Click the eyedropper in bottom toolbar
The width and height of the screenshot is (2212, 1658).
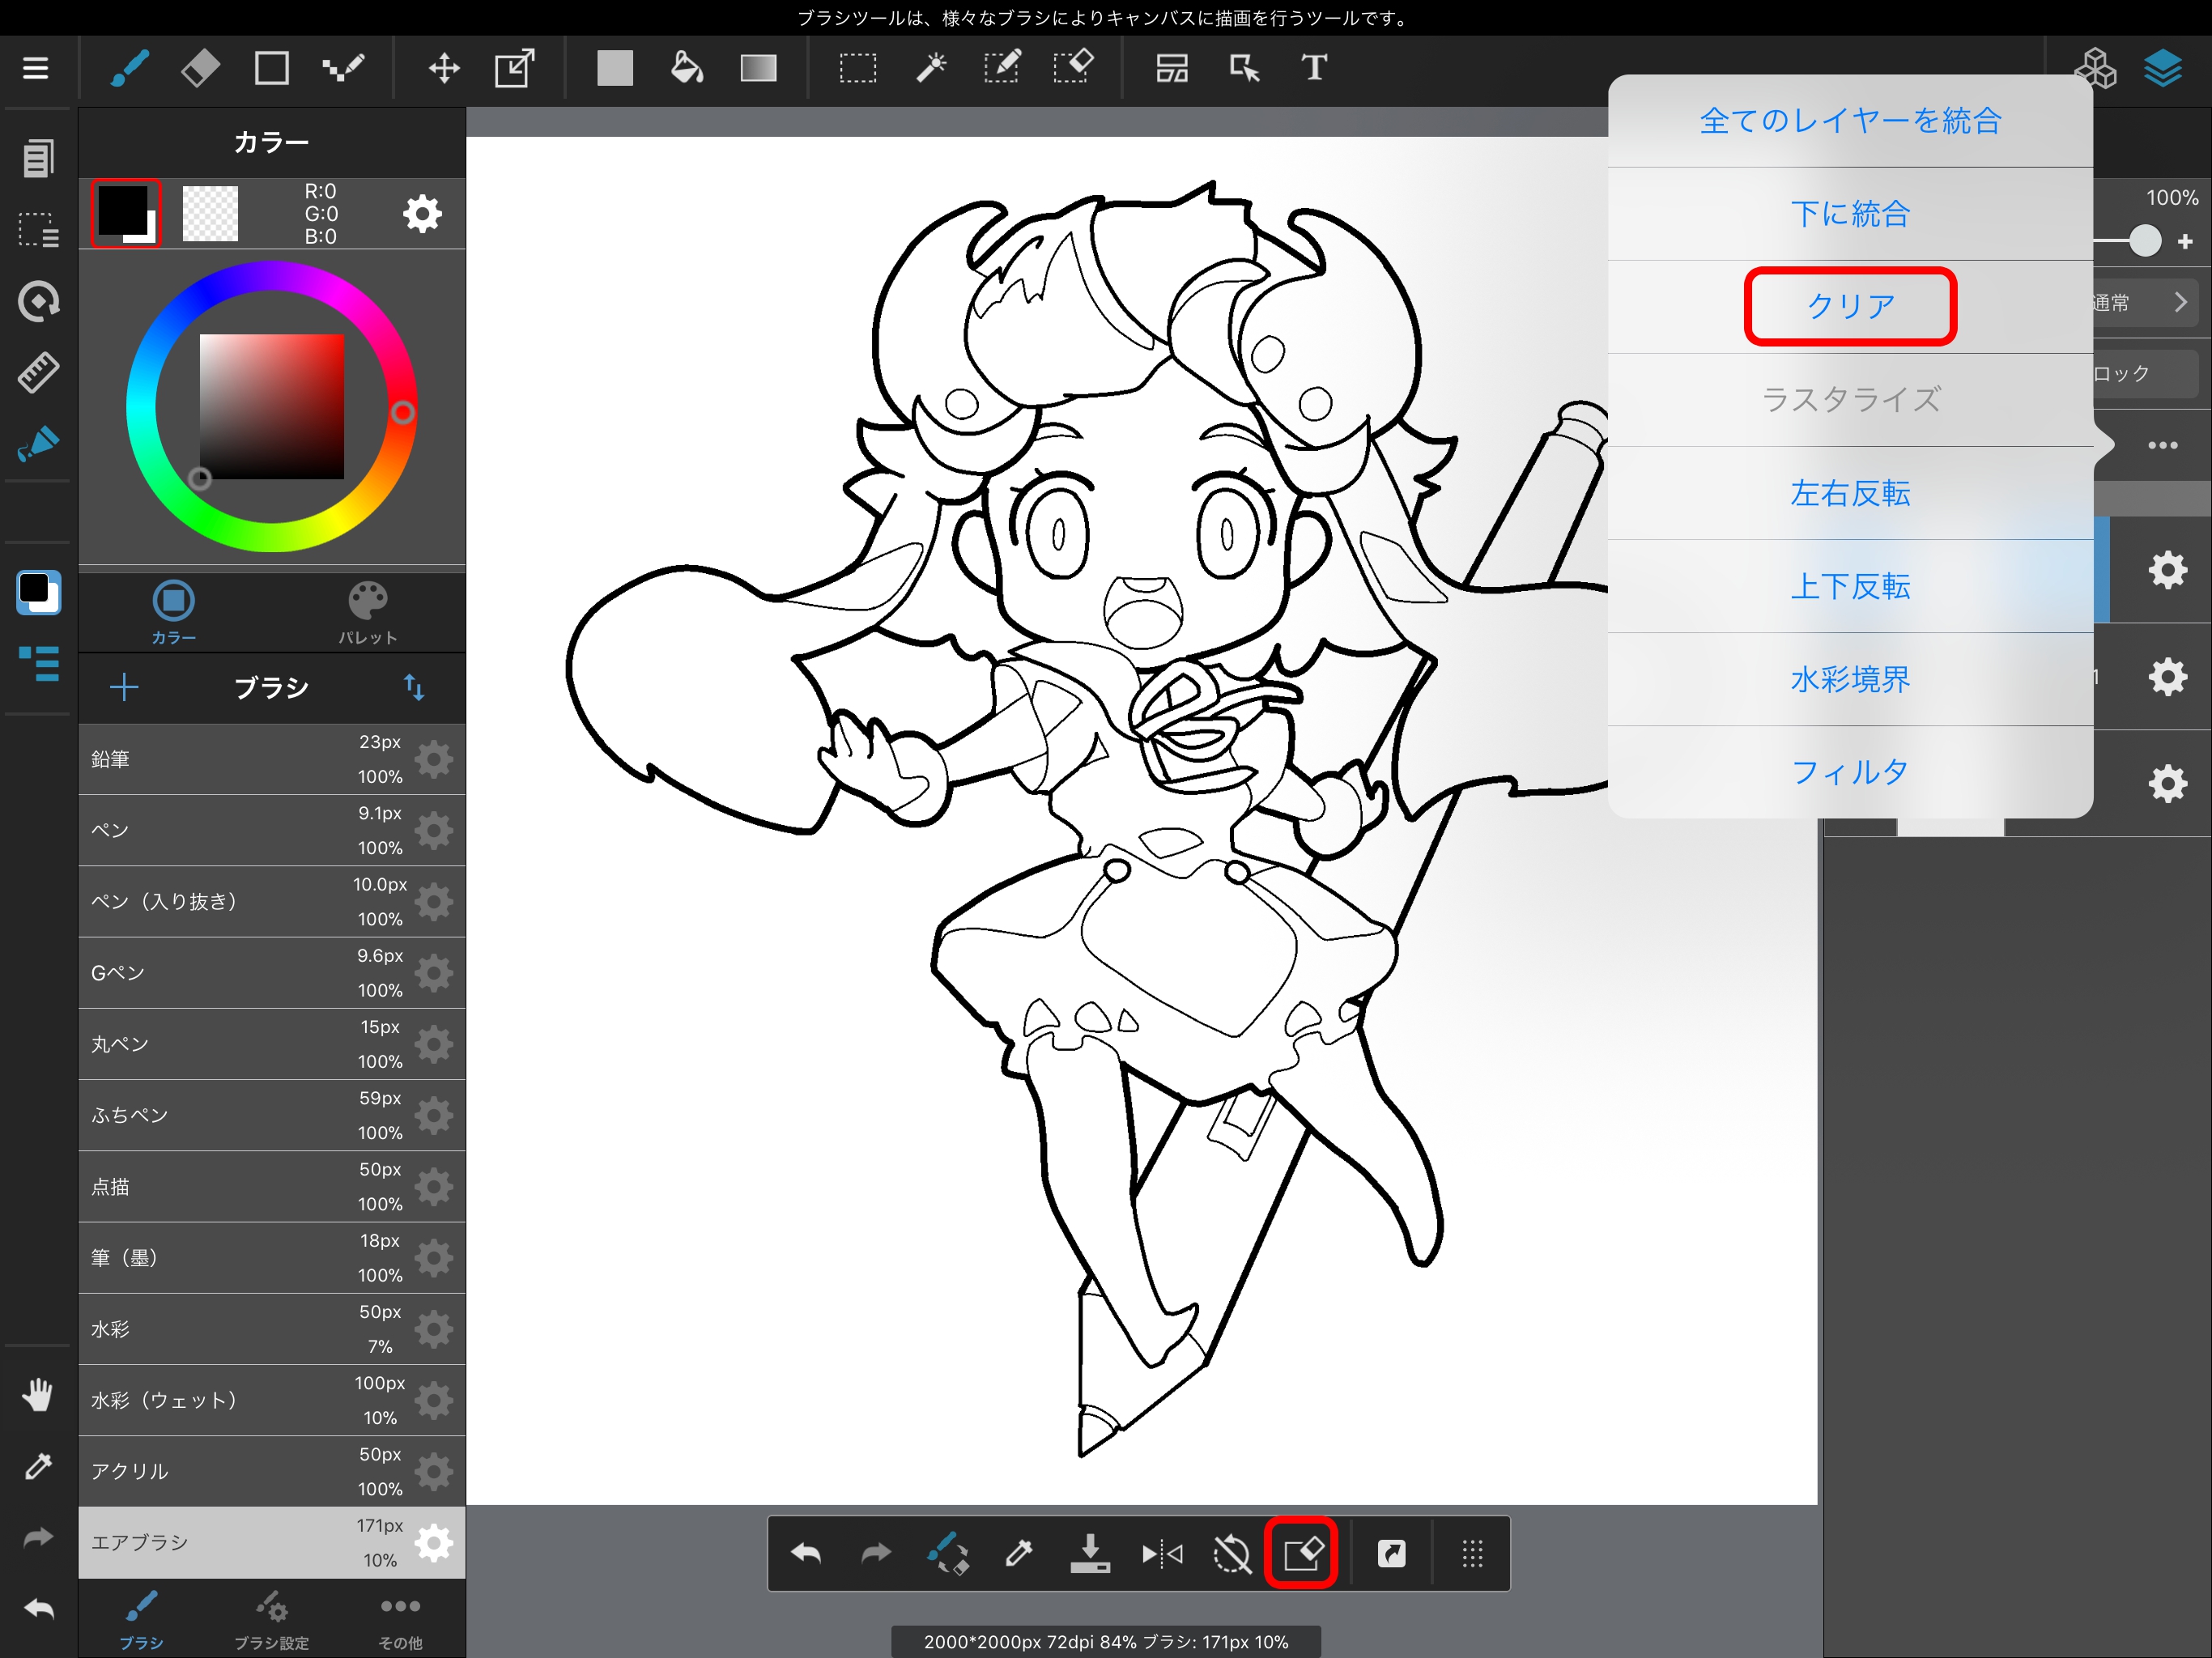(1019, 1553)
